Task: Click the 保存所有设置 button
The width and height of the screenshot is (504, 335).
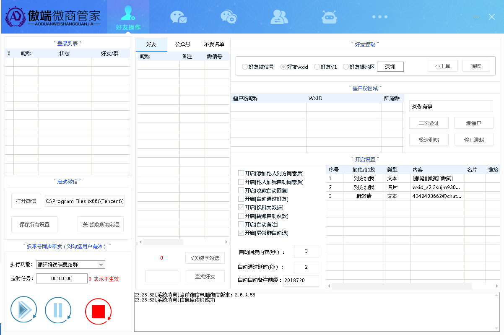Action: click(x=34, y=224)
